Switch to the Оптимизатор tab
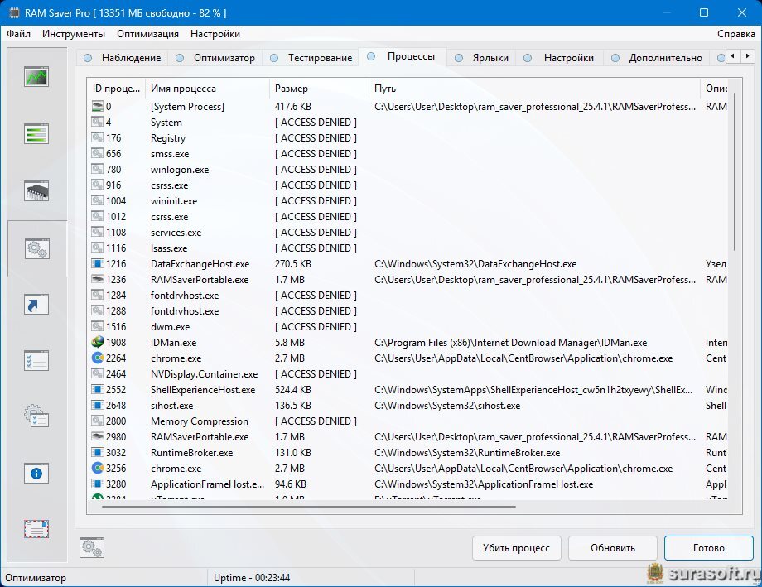Screen dimensions: 762x587 click(215, 58)
